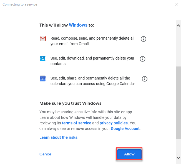Screen dimensions: 181x164
Task: Click the Make sure you trust Windows heading
Action: pyautogui.click(x=71, y=103)
